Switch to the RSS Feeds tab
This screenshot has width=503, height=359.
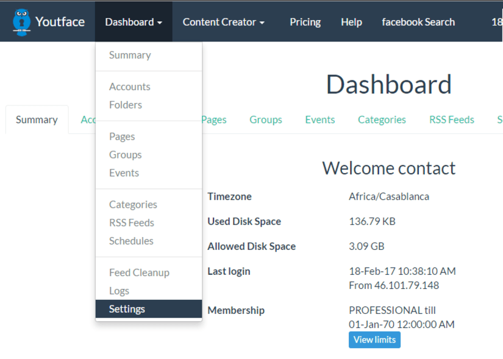click(452, 119)
